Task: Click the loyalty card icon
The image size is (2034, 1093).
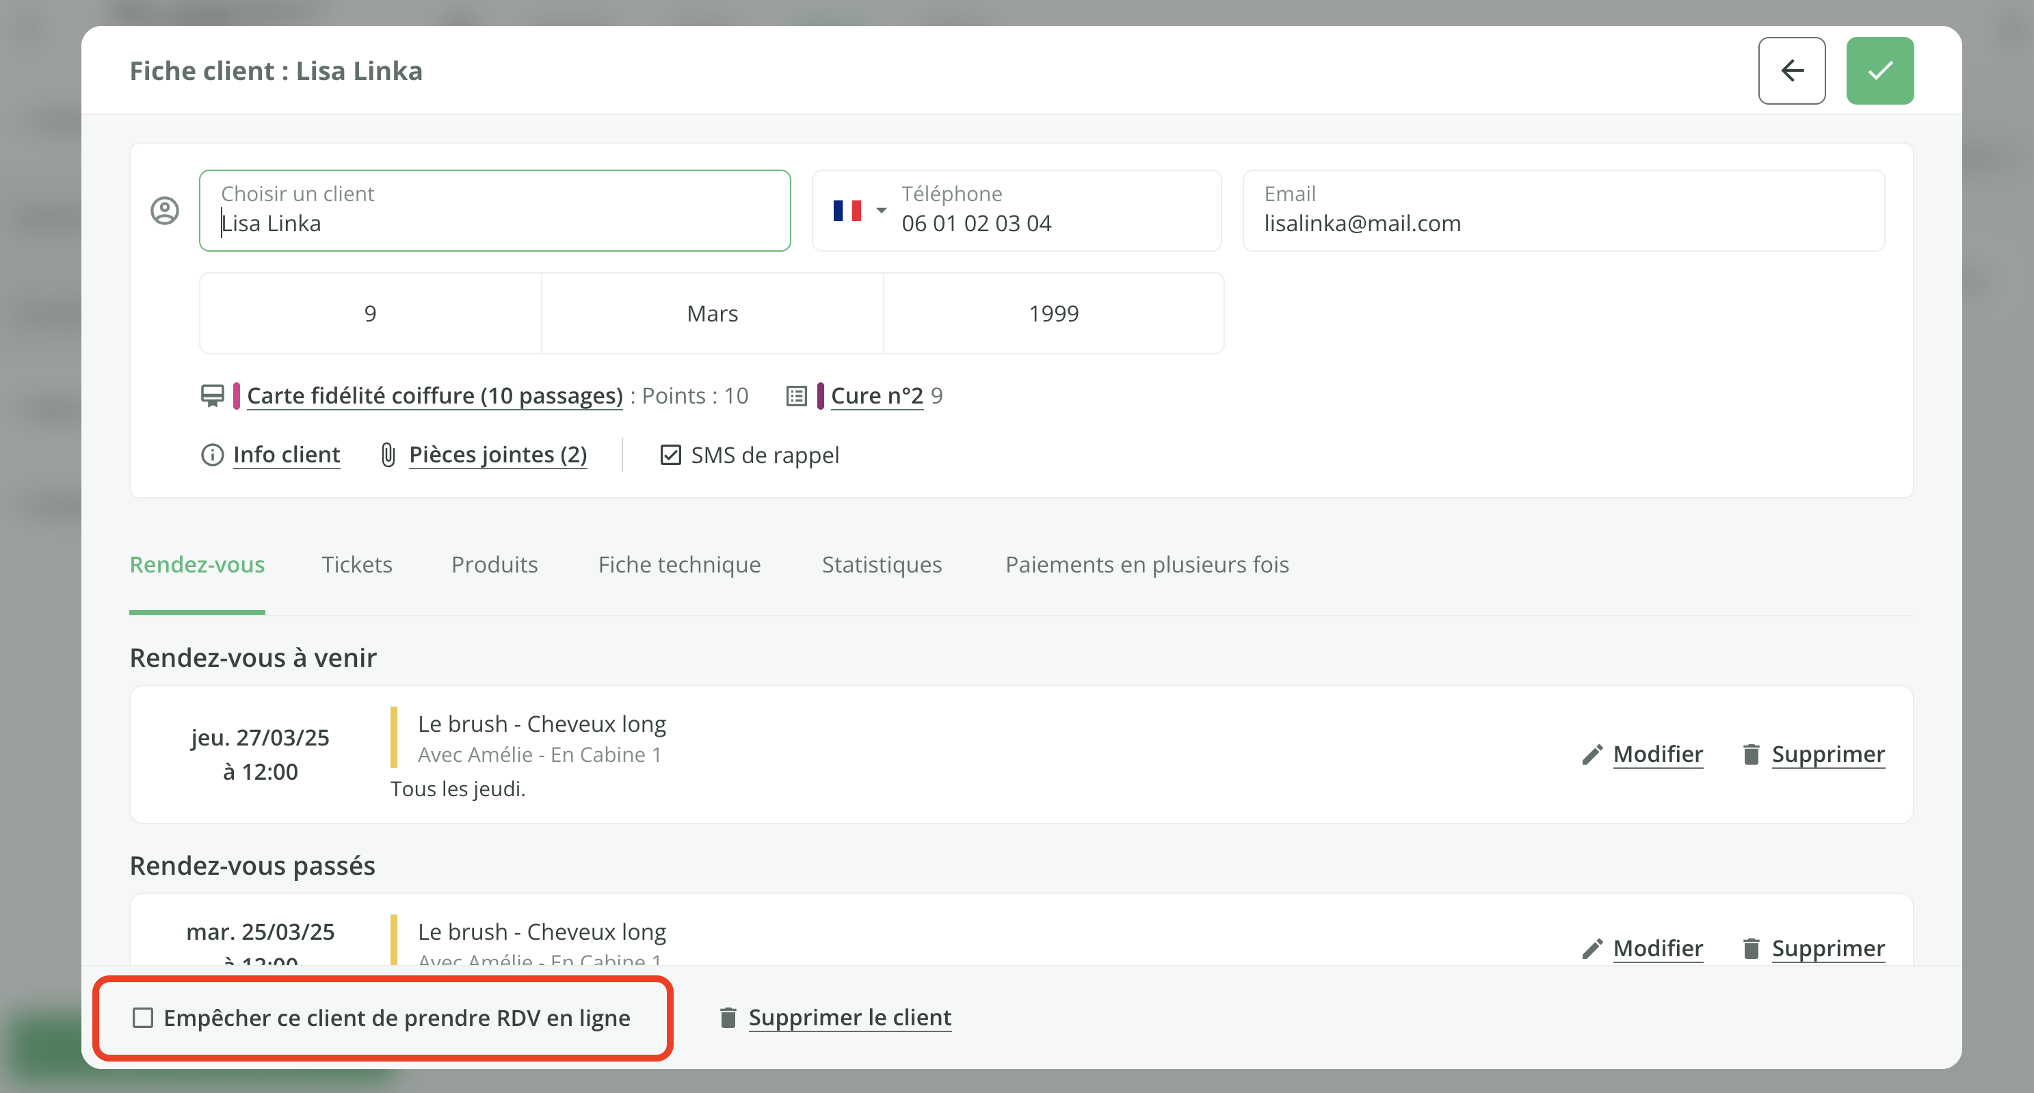Action: [211, 395]
